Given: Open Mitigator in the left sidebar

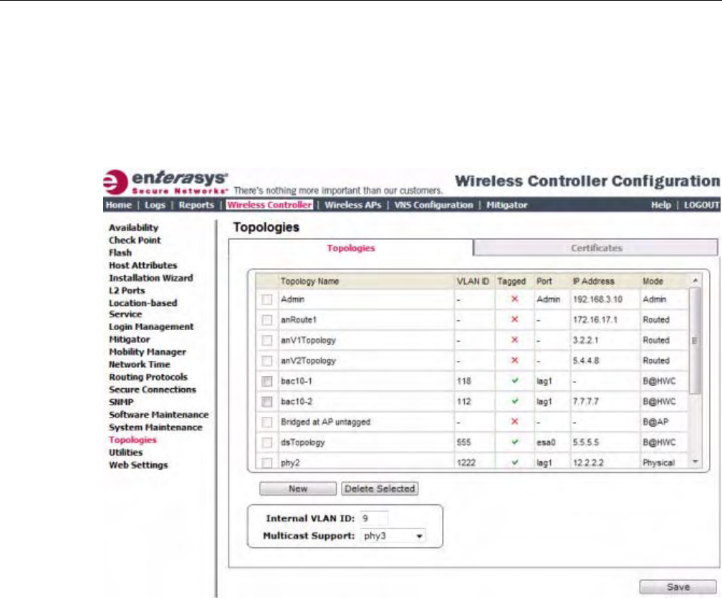Looking at the screenshot, I should [130, 339].
